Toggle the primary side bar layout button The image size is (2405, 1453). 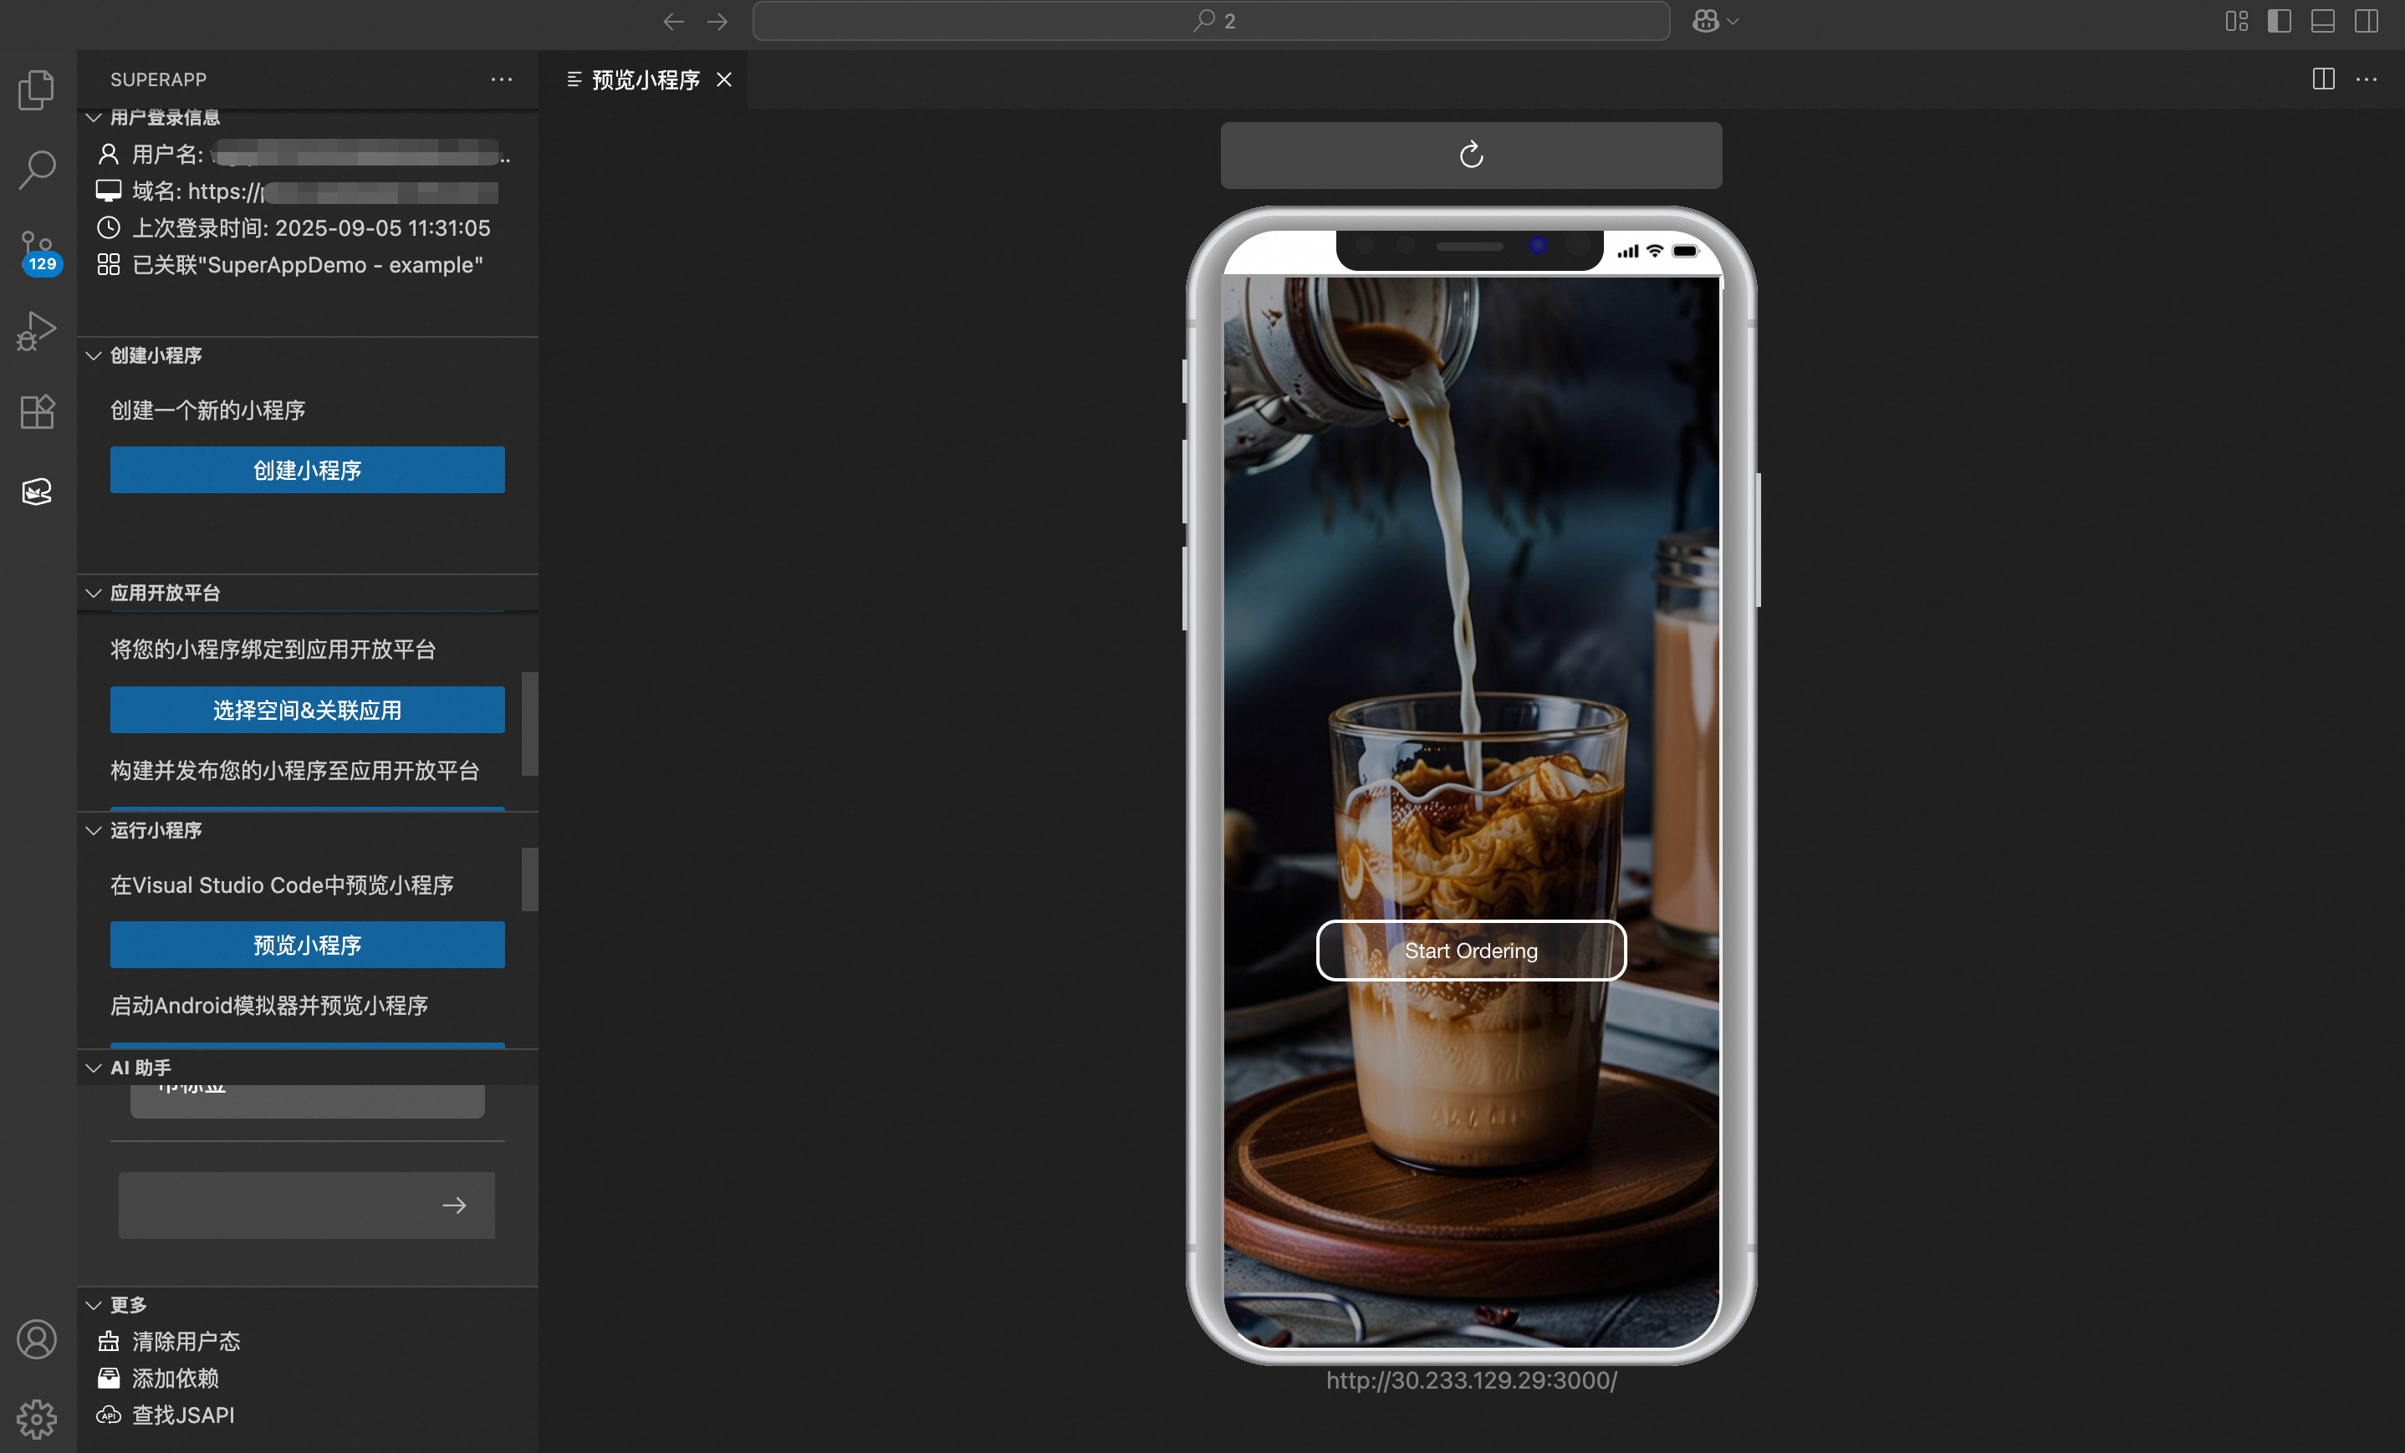point(2279,21)
